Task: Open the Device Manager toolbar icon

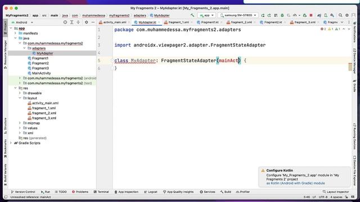Action: coord(326,15)
